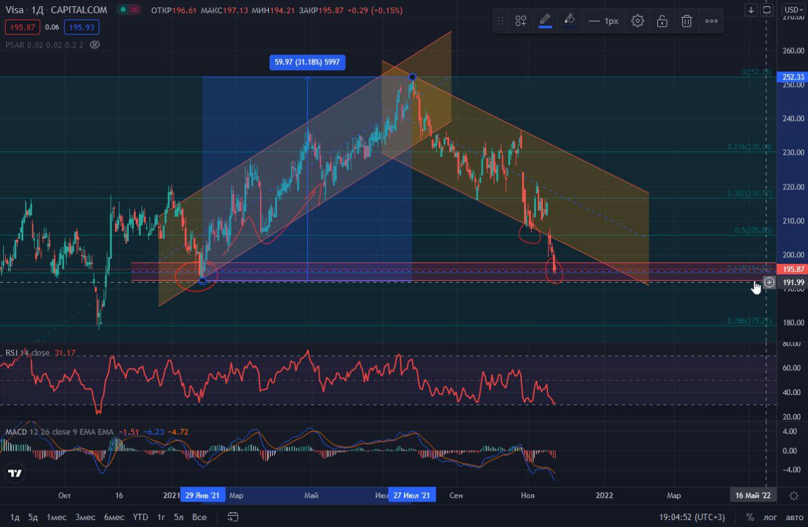Screen dimensions: 808x527
Task: Open drawing settings gear
Action: click(638, 21)
